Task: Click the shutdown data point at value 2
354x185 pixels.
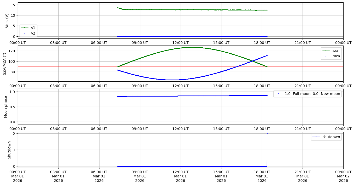Action: point(267,133)
